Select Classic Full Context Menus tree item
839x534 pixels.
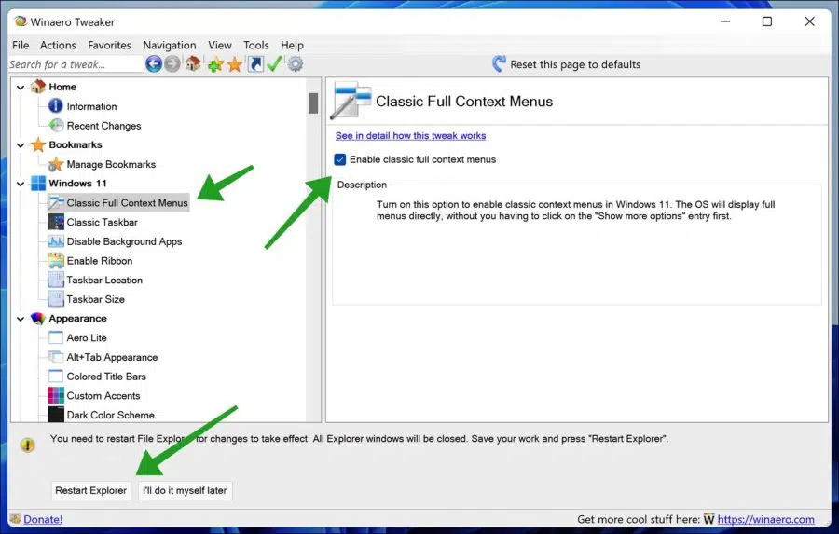[x=128, y=203]
